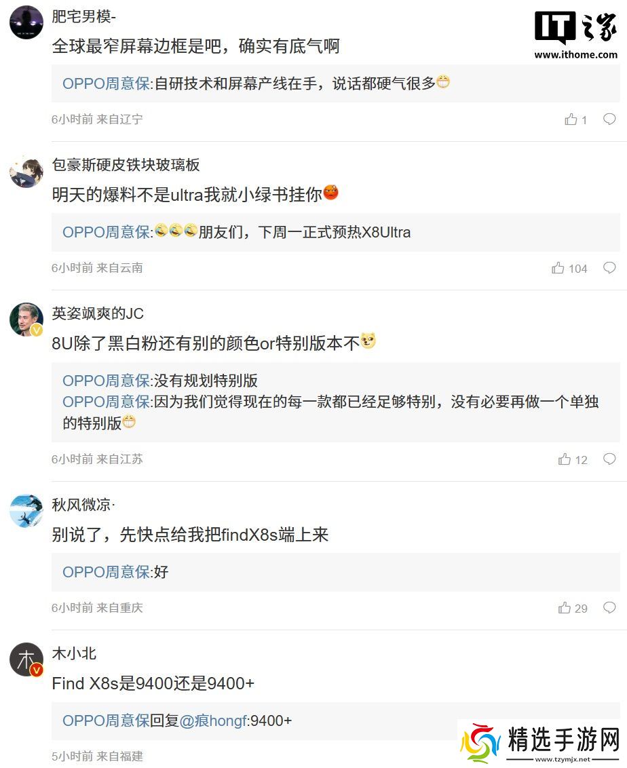Click reply bubble on 英姿飒爽的JC's comment

coord(609,459)
